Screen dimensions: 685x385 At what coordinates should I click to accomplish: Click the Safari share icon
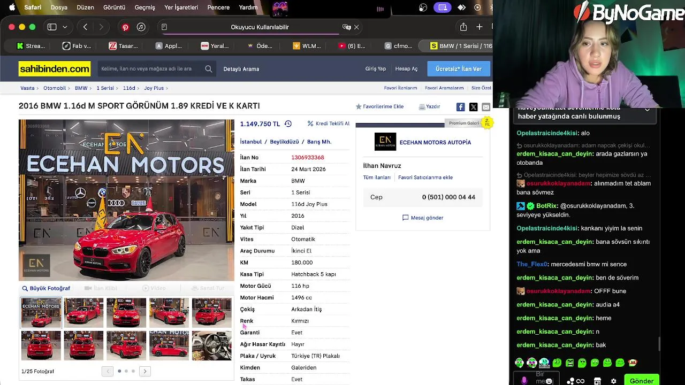click(463, 27)
